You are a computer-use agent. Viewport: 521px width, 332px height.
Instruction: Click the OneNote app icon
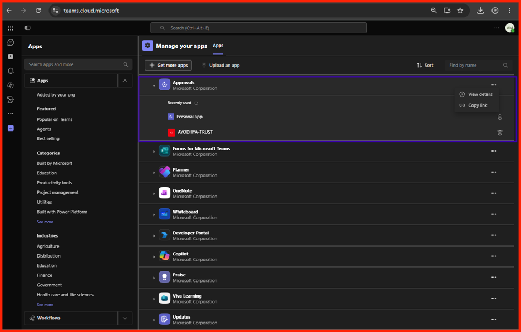[164, 193]
